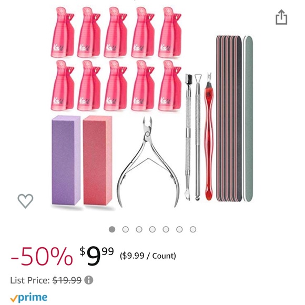Tap the $9.99 current price
Screen dimensions: 305x305
click(97, 256)
